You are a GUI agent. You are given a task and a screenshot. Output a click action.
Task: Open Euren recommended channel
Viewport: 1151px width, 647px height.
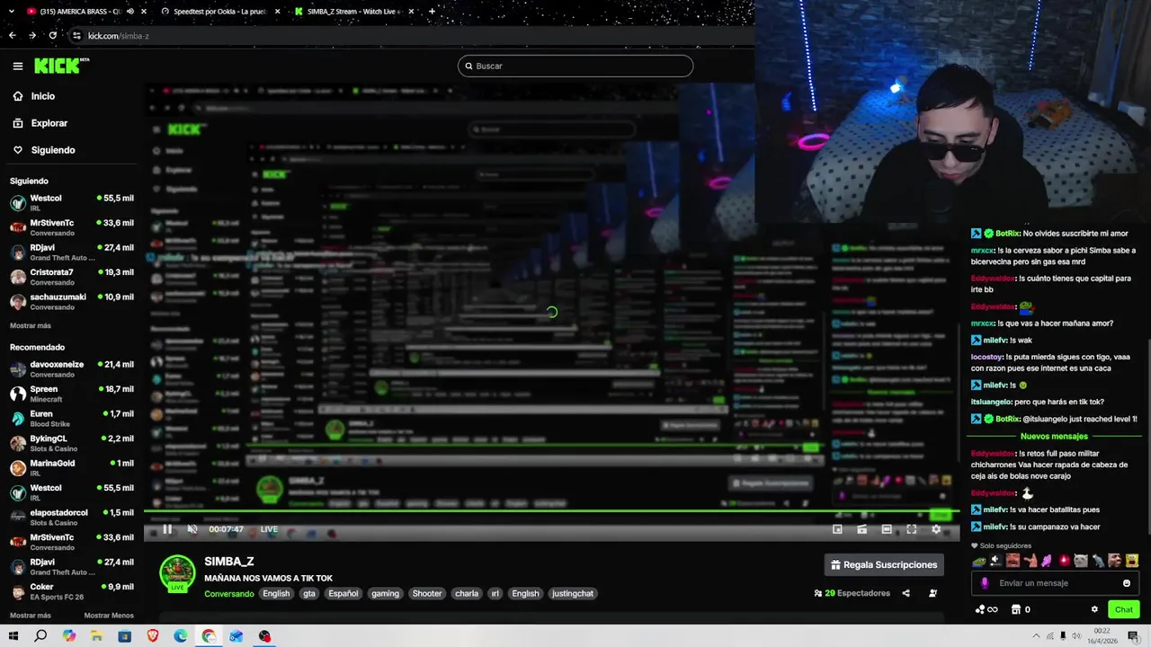click(x=72, y=419)
